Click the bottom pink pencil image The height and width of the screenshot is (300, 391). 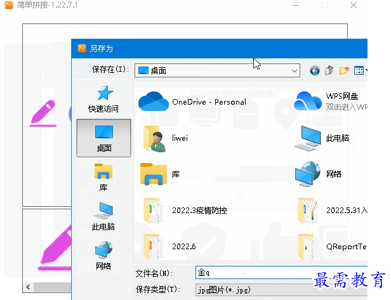coord(55,247)
